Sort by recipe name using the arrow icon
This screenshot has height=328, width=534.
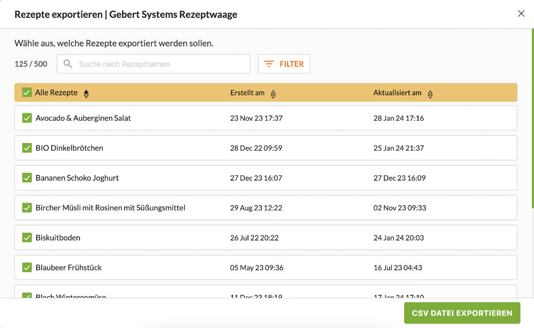click(x=86, y=94)
